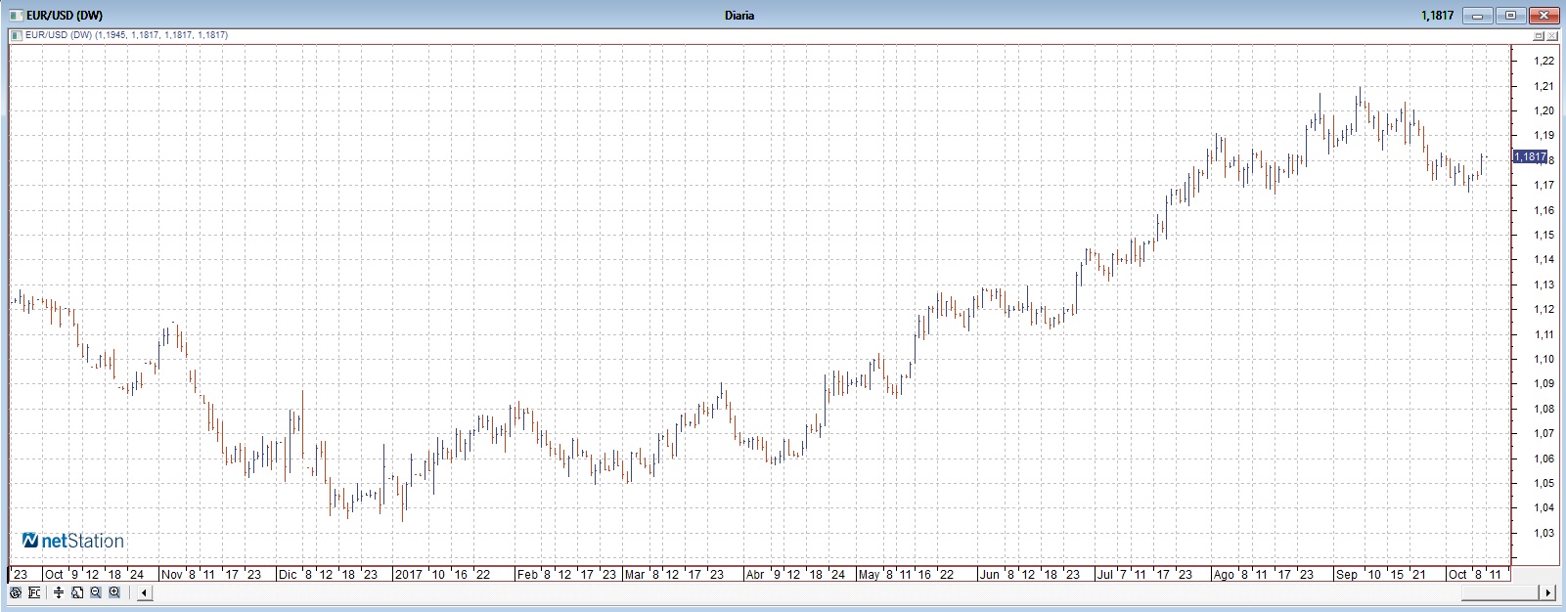This screenshot has height=612, width=1566.
Task: Restore the window using the title bar button
Action: (1510, 15)
